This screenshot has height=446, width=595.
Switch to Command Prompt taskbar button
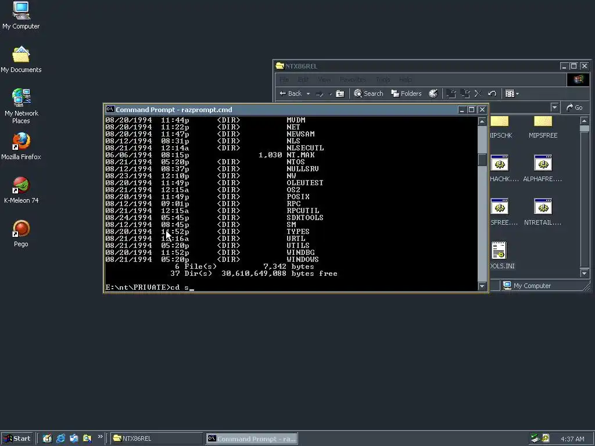pyautogui.click(x=252, y=438)
